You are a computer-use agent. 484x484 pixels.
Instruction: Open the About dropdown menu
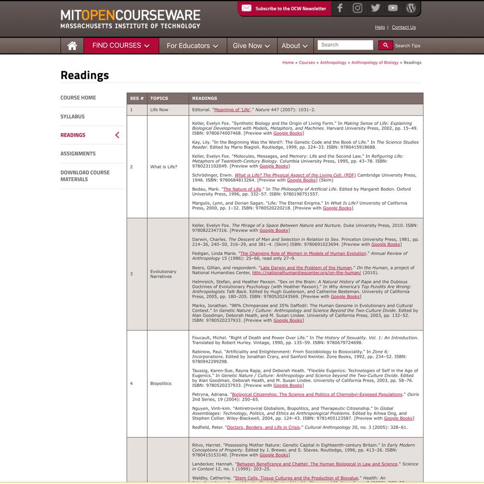click(295, 45)
